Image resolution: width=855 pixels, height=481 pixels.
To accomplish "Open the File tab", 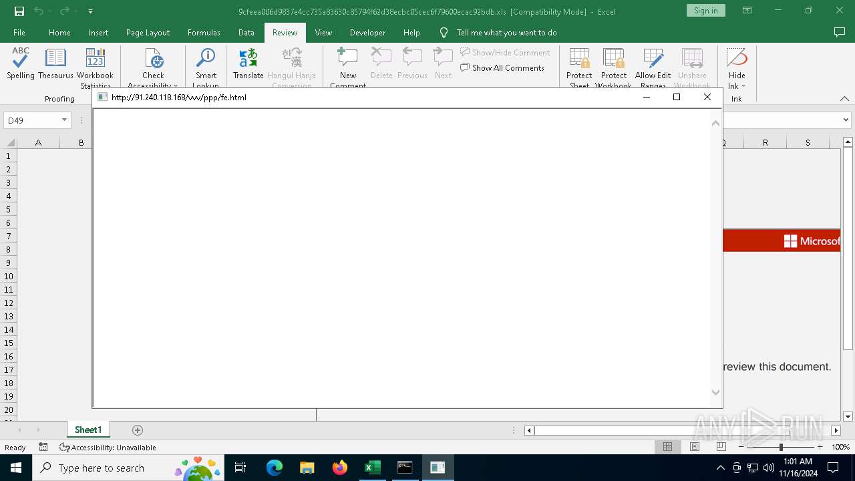I will point(19,33).
